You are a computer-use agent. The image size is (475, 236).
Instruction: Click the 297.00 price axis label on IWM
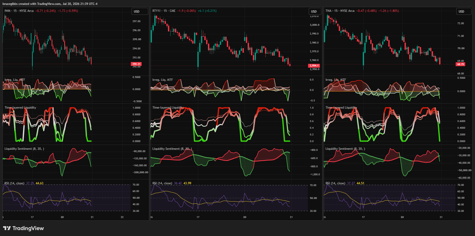(x=136, y=21)
